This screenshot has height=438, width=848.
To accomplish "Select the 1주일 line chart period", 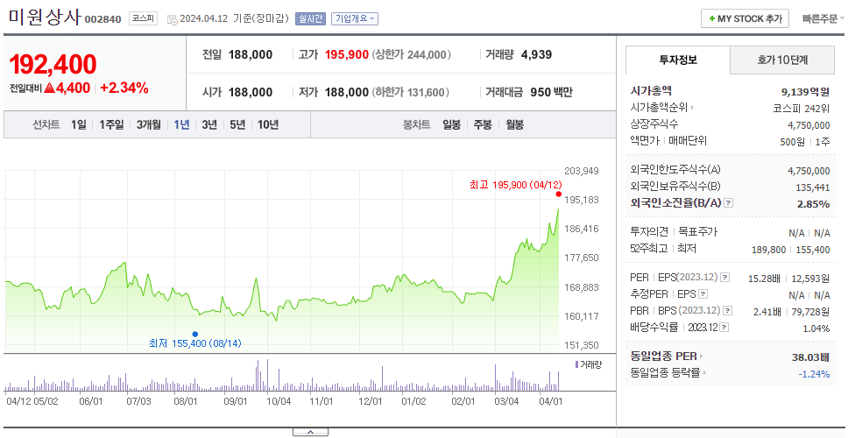I will pyautogui.click(x=111, y=125).
